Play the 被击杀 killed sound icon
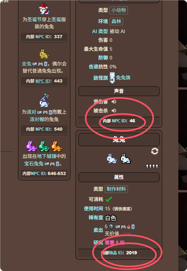Screen dimensions: 187x271 [x=114, y=110]
